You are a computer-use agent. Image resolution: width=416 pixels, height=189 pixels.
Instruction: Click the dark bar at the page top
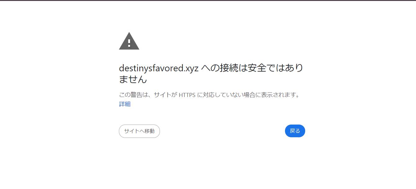click(x=208, y=0)
